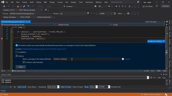
Task: Click the Live Share button
Action: [x=148, y=6]
